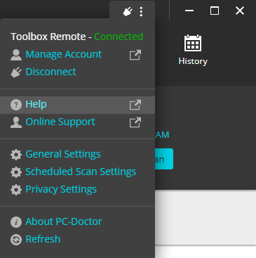
Task: Click the Refresh menu entry
Action: (x=43, y=239)
